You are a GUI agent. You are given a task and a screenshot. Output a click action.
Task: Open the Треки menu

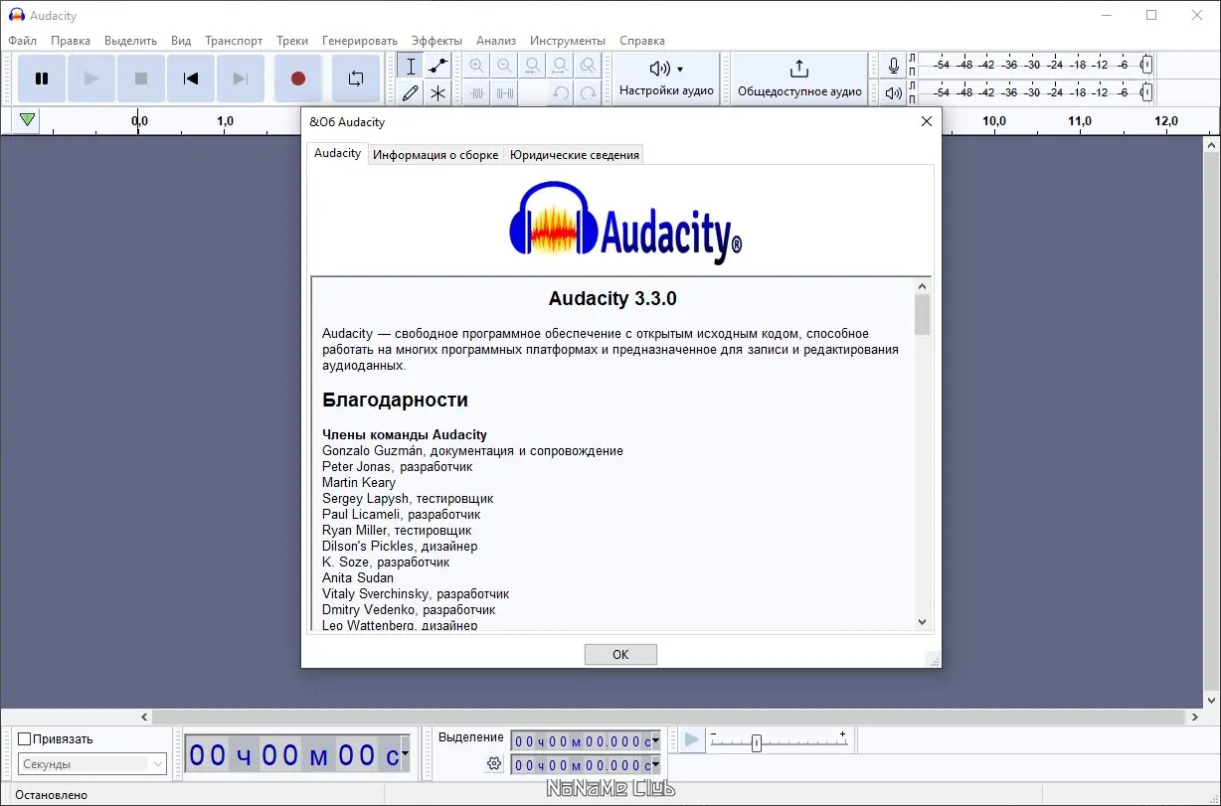pyautogui.click(x=292, y=41)
